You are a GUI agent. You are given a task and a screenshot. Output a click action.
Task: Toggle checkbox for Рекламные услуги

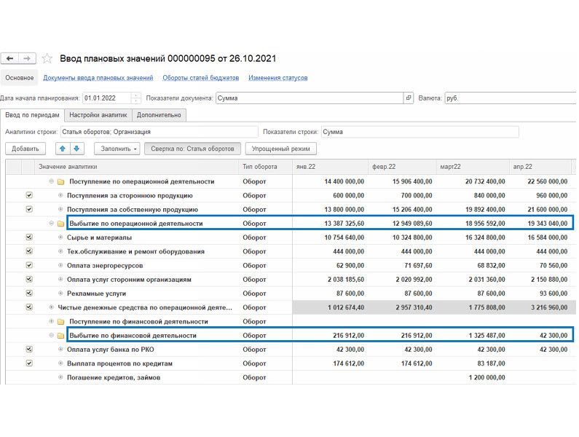[29, 294]
